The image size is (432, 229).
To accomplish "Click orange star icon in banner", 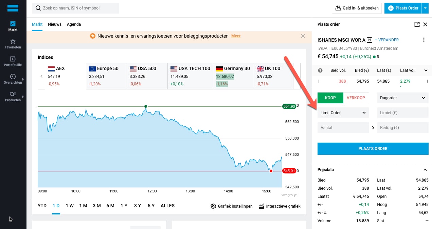I will pyautogui.click(x=93, y=36).
